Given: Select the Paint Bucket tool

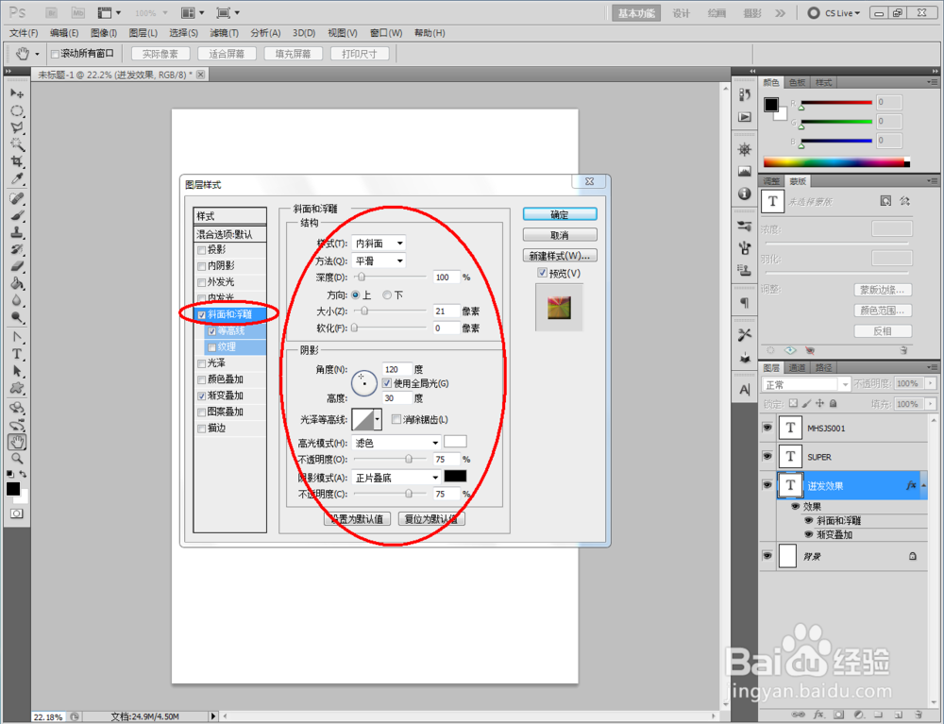Looking at the screenshot, I should tap(17, 283).
